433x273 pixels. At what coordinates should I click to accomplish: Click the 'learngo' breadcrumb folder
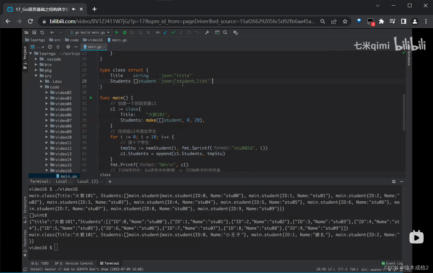(35, 40)
